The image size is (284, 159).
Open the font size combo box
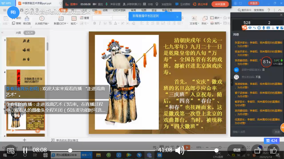[119, 18]
